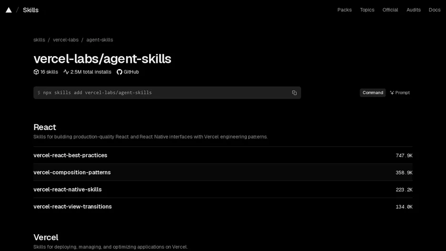Copy the npx install command
Screen dimensions: 446x251
click(x=294, y=93)
